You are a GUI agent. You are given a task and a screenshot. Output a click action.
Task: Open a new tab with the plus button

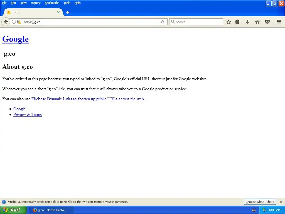(68, 12)
